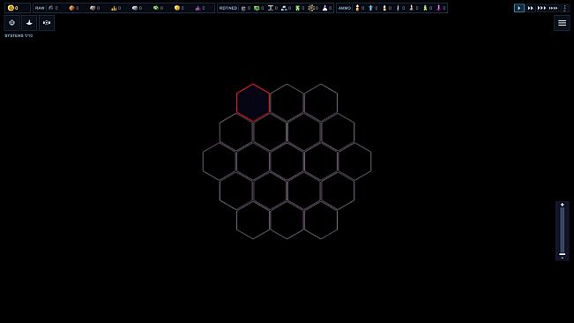The width and height of the screenshot is (574, 323).
Task: Click the I-beam refined resource icon
Action: [x=271, y=8]
